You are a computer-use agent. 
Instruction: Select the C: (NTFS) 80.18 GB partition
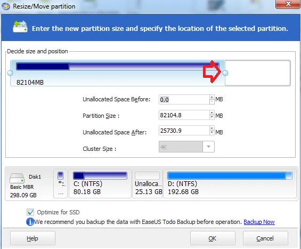tap(100, 183)
